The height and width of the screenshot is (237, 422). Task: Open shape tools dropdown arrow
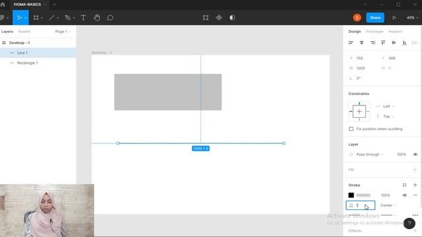point(58,18)
